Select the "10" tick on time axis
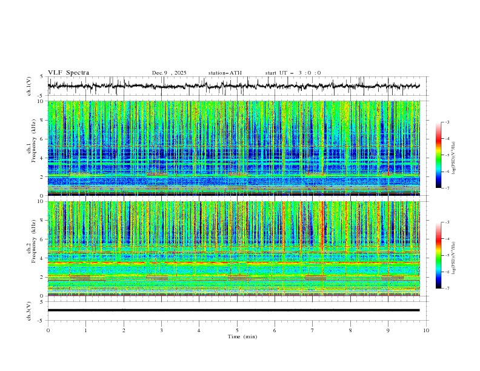The height and width of the screenshot is (371, 480). [x=426, y=330]
